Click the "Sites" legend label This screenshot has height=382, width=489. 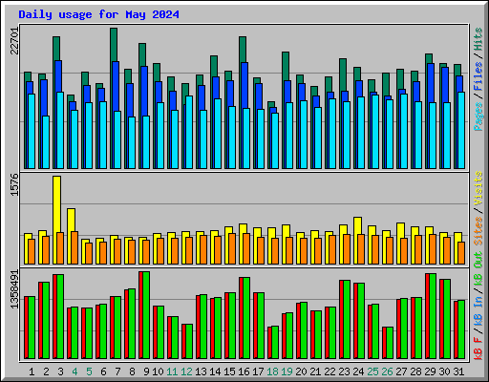(x=478, y=231)
